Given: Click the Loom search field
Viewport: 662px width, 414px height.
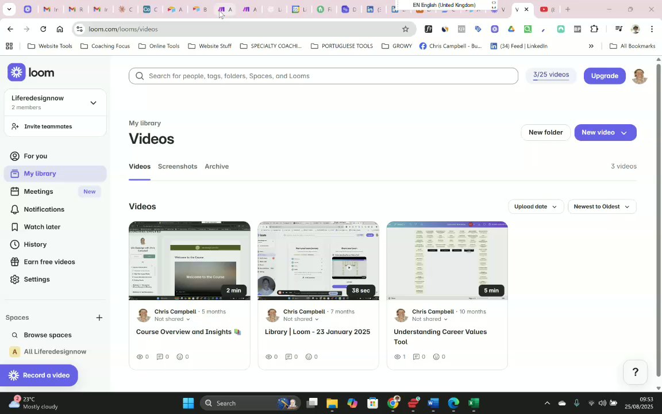Looking at the screenshot, I should pos(324,76).
